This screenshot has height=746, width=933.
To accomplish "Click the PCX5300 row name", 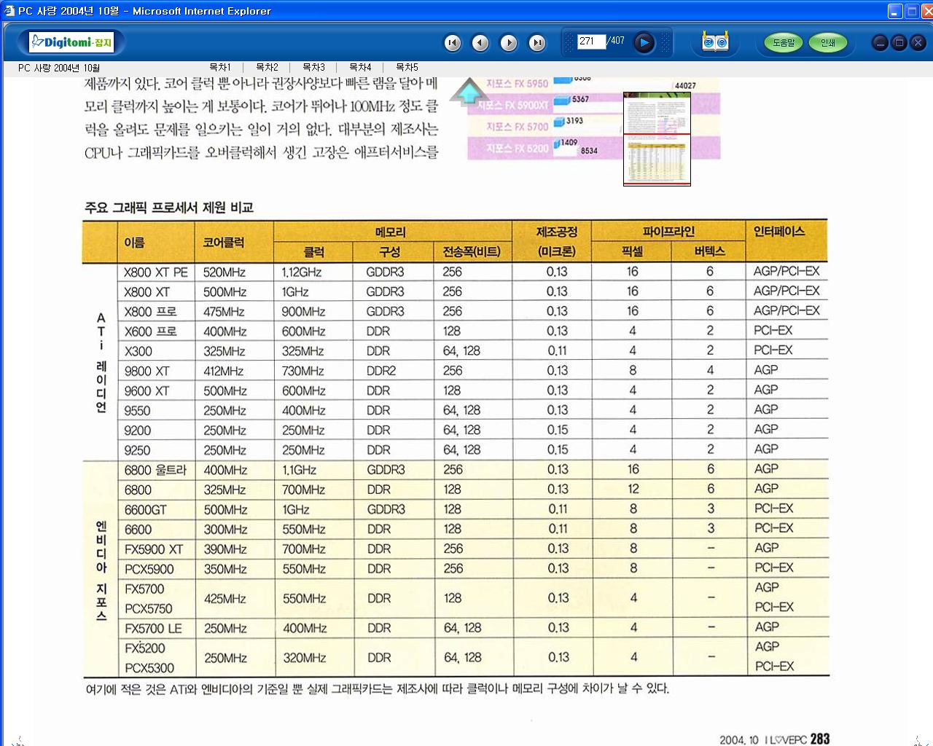I will 149,668.
